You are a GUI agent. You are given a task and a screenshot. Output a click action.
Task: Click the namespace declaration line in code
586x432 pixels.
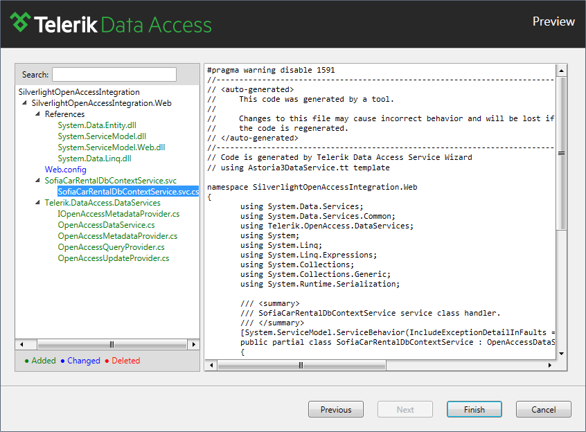(312, 187)
